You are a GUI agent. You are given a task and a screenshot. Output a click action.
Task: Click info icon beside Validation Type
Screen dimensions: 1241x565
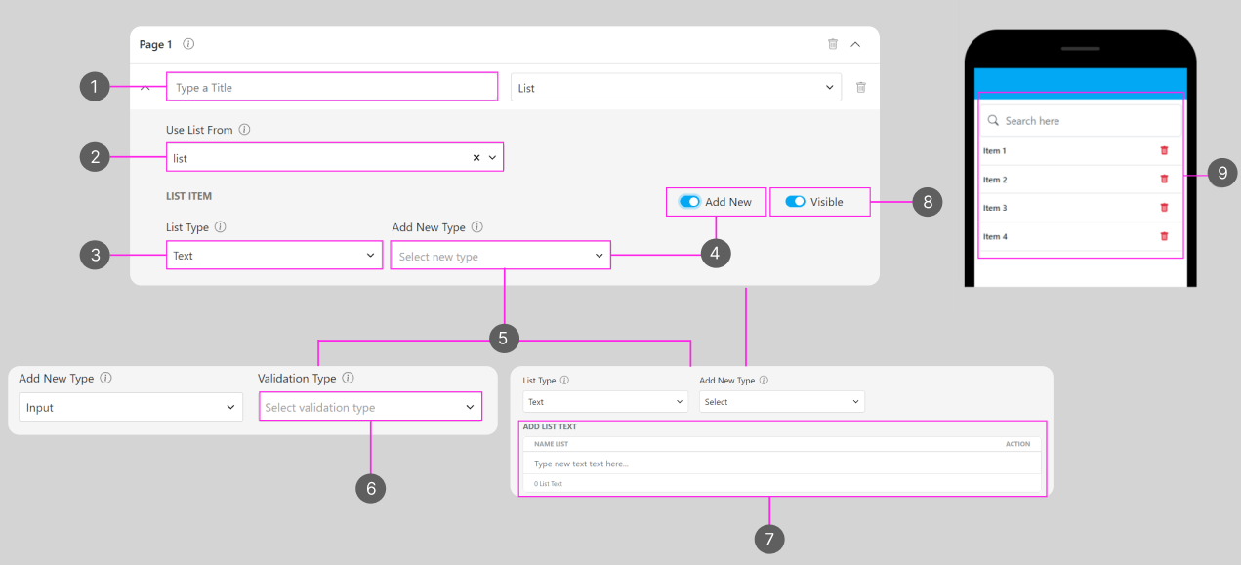349,379
